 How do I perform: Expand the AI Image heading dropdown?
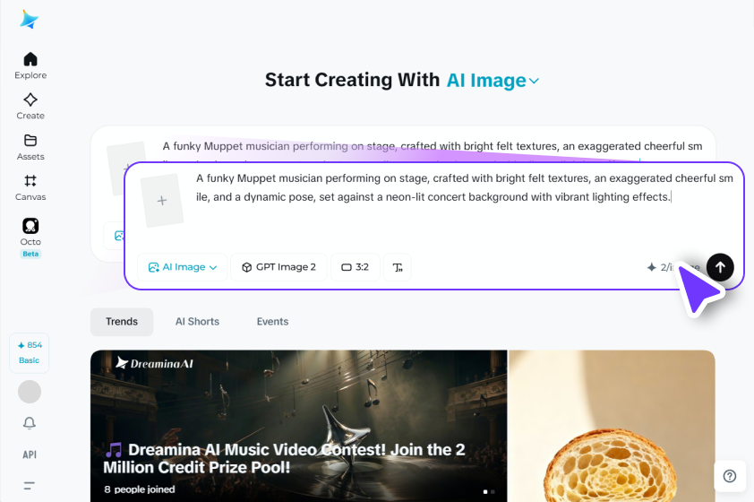[493, 81]
